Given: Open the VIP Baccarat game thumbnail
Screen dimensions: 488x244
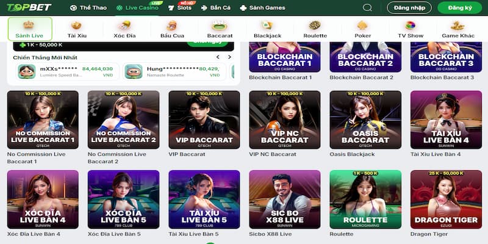Looking at the screenshot, I should [x=204, y=120].
